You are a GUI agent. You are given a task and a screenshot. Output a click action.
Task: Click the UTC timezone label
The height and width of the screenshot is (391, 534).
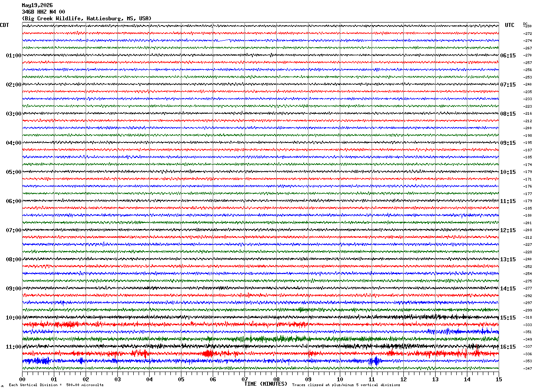click(x=510, y=25)
